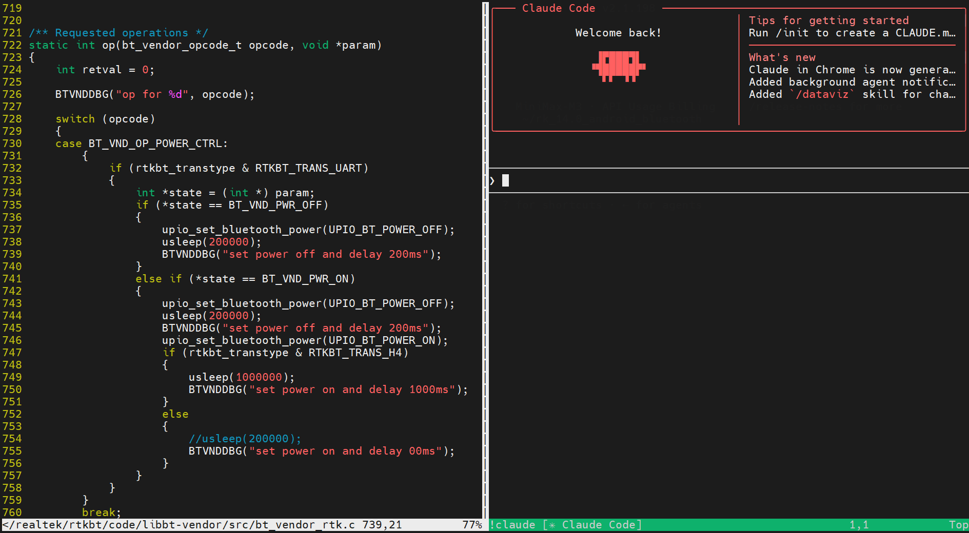Image resolution: width=969 pixels, height=533 pixels.
Task: Click the commented '//usleep(200000);' line
Action: point(245,439)
